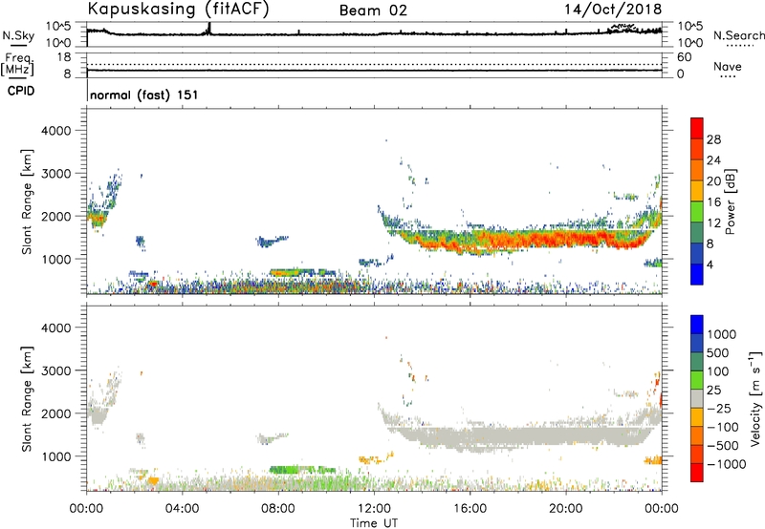Image resolution: width=765 pixels, height=529 pixels.
Task: Click the '18' frequency axis tick
Action: [x=64, y=57]
